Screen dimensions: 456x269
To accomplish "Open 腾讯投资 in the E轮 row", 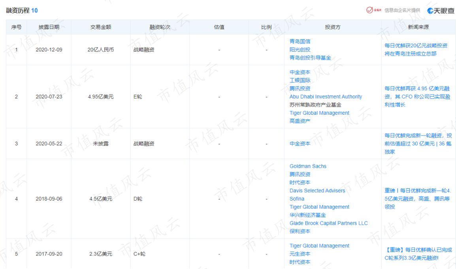I will [x=300, y=89].
